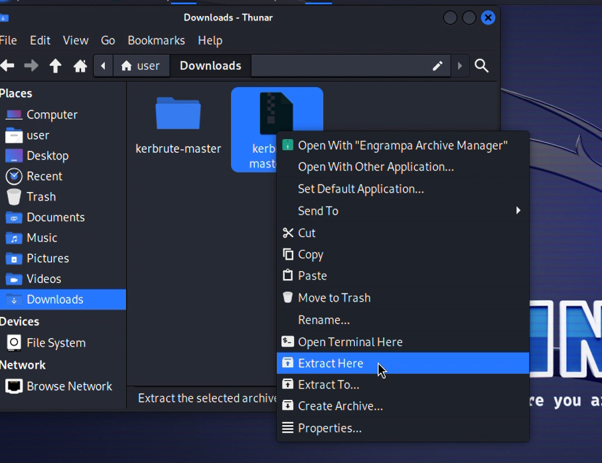Viewport: 602px width, 463px height.
Task: Open Documents in the sidebar
Action: pyautogui.click(x=63, y=217)
